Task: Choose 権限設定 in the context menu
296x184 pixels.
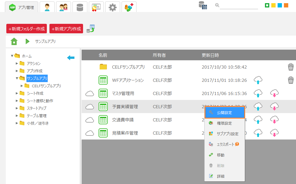Action: (x=224, y=123)
